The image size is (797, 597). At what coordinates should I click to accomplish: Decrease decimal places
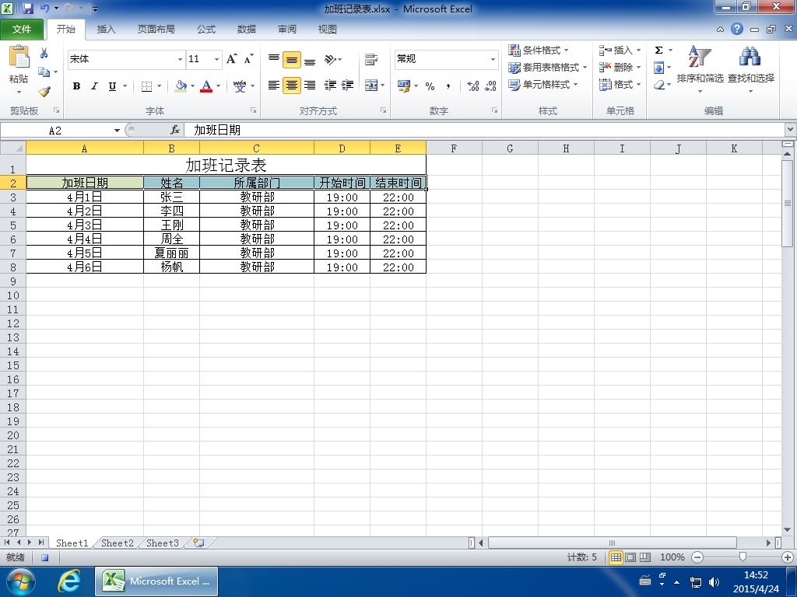(490, 86)
